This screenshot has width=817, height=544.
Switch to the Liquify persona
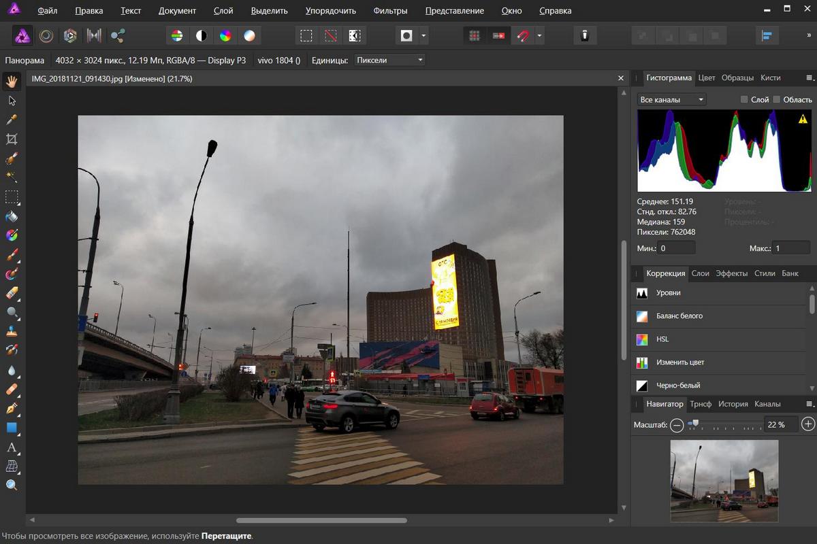point(93,35)
